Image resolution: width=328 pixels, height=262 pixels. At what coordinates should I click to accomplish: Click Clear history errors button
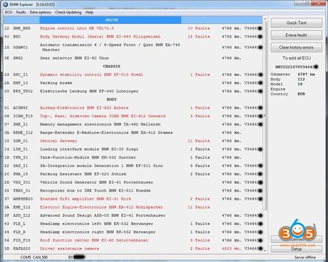pos(297,47)
